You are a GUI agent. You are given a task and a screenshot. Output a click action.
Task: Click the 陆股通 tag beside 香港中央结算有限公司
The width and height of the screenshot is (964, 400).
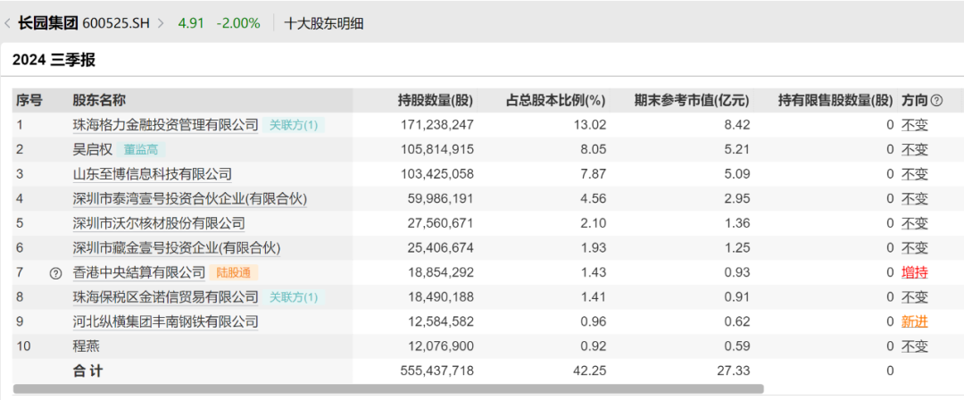[x=236, y=272]
